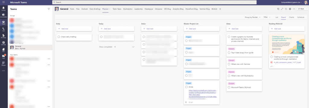This screenshot has width=309, height=108.
Task: Add task in the Inbox bucket
Action: click(159, 28)
